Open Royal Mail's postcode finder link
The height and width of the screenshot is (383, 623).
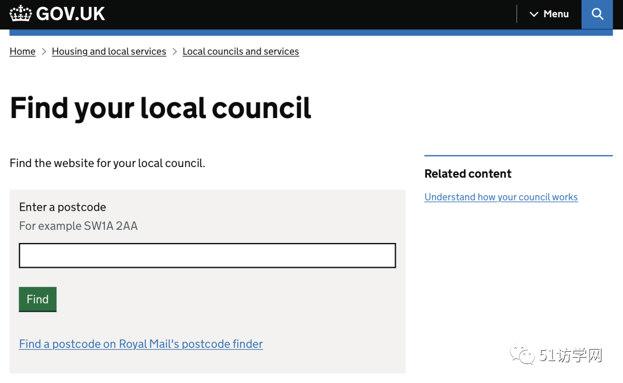pyautogui.click(x=141, y=344)
